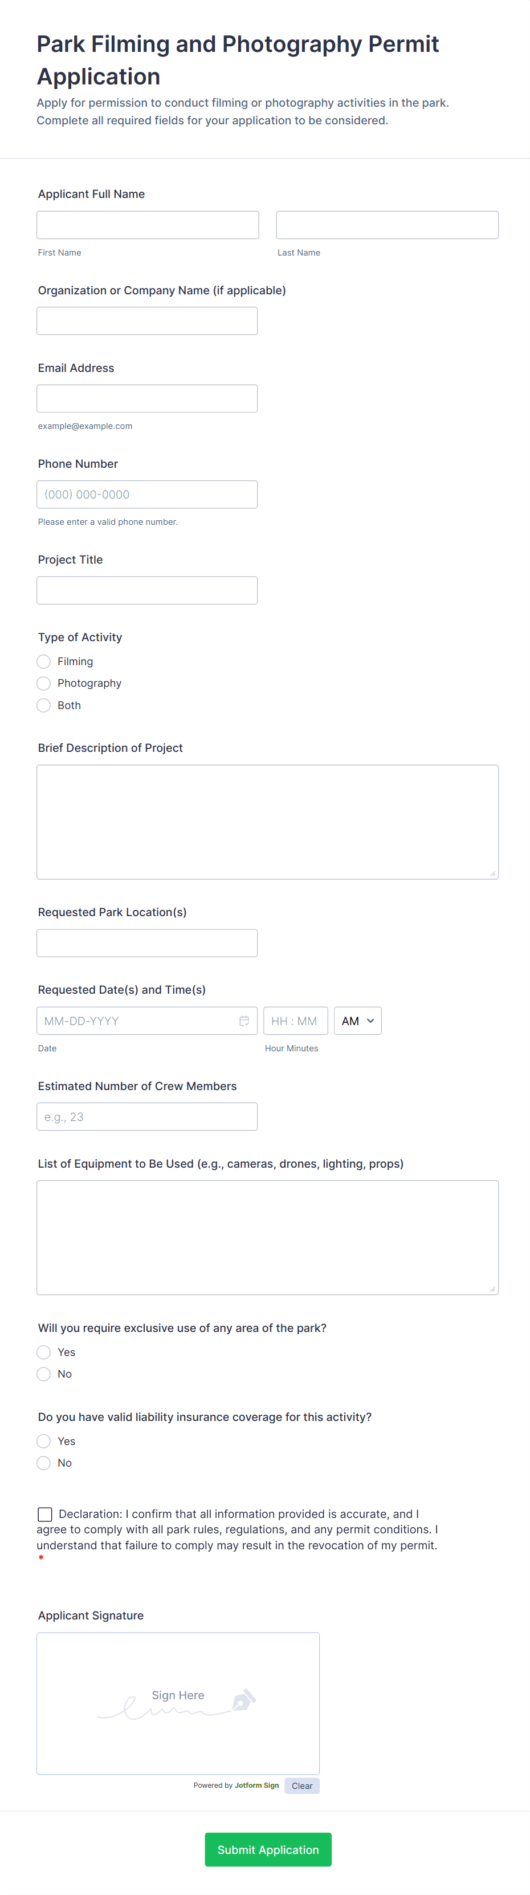This screenshot has height=1895, width=530.
Task: Clear the applicant signature
Action: 301,1785
